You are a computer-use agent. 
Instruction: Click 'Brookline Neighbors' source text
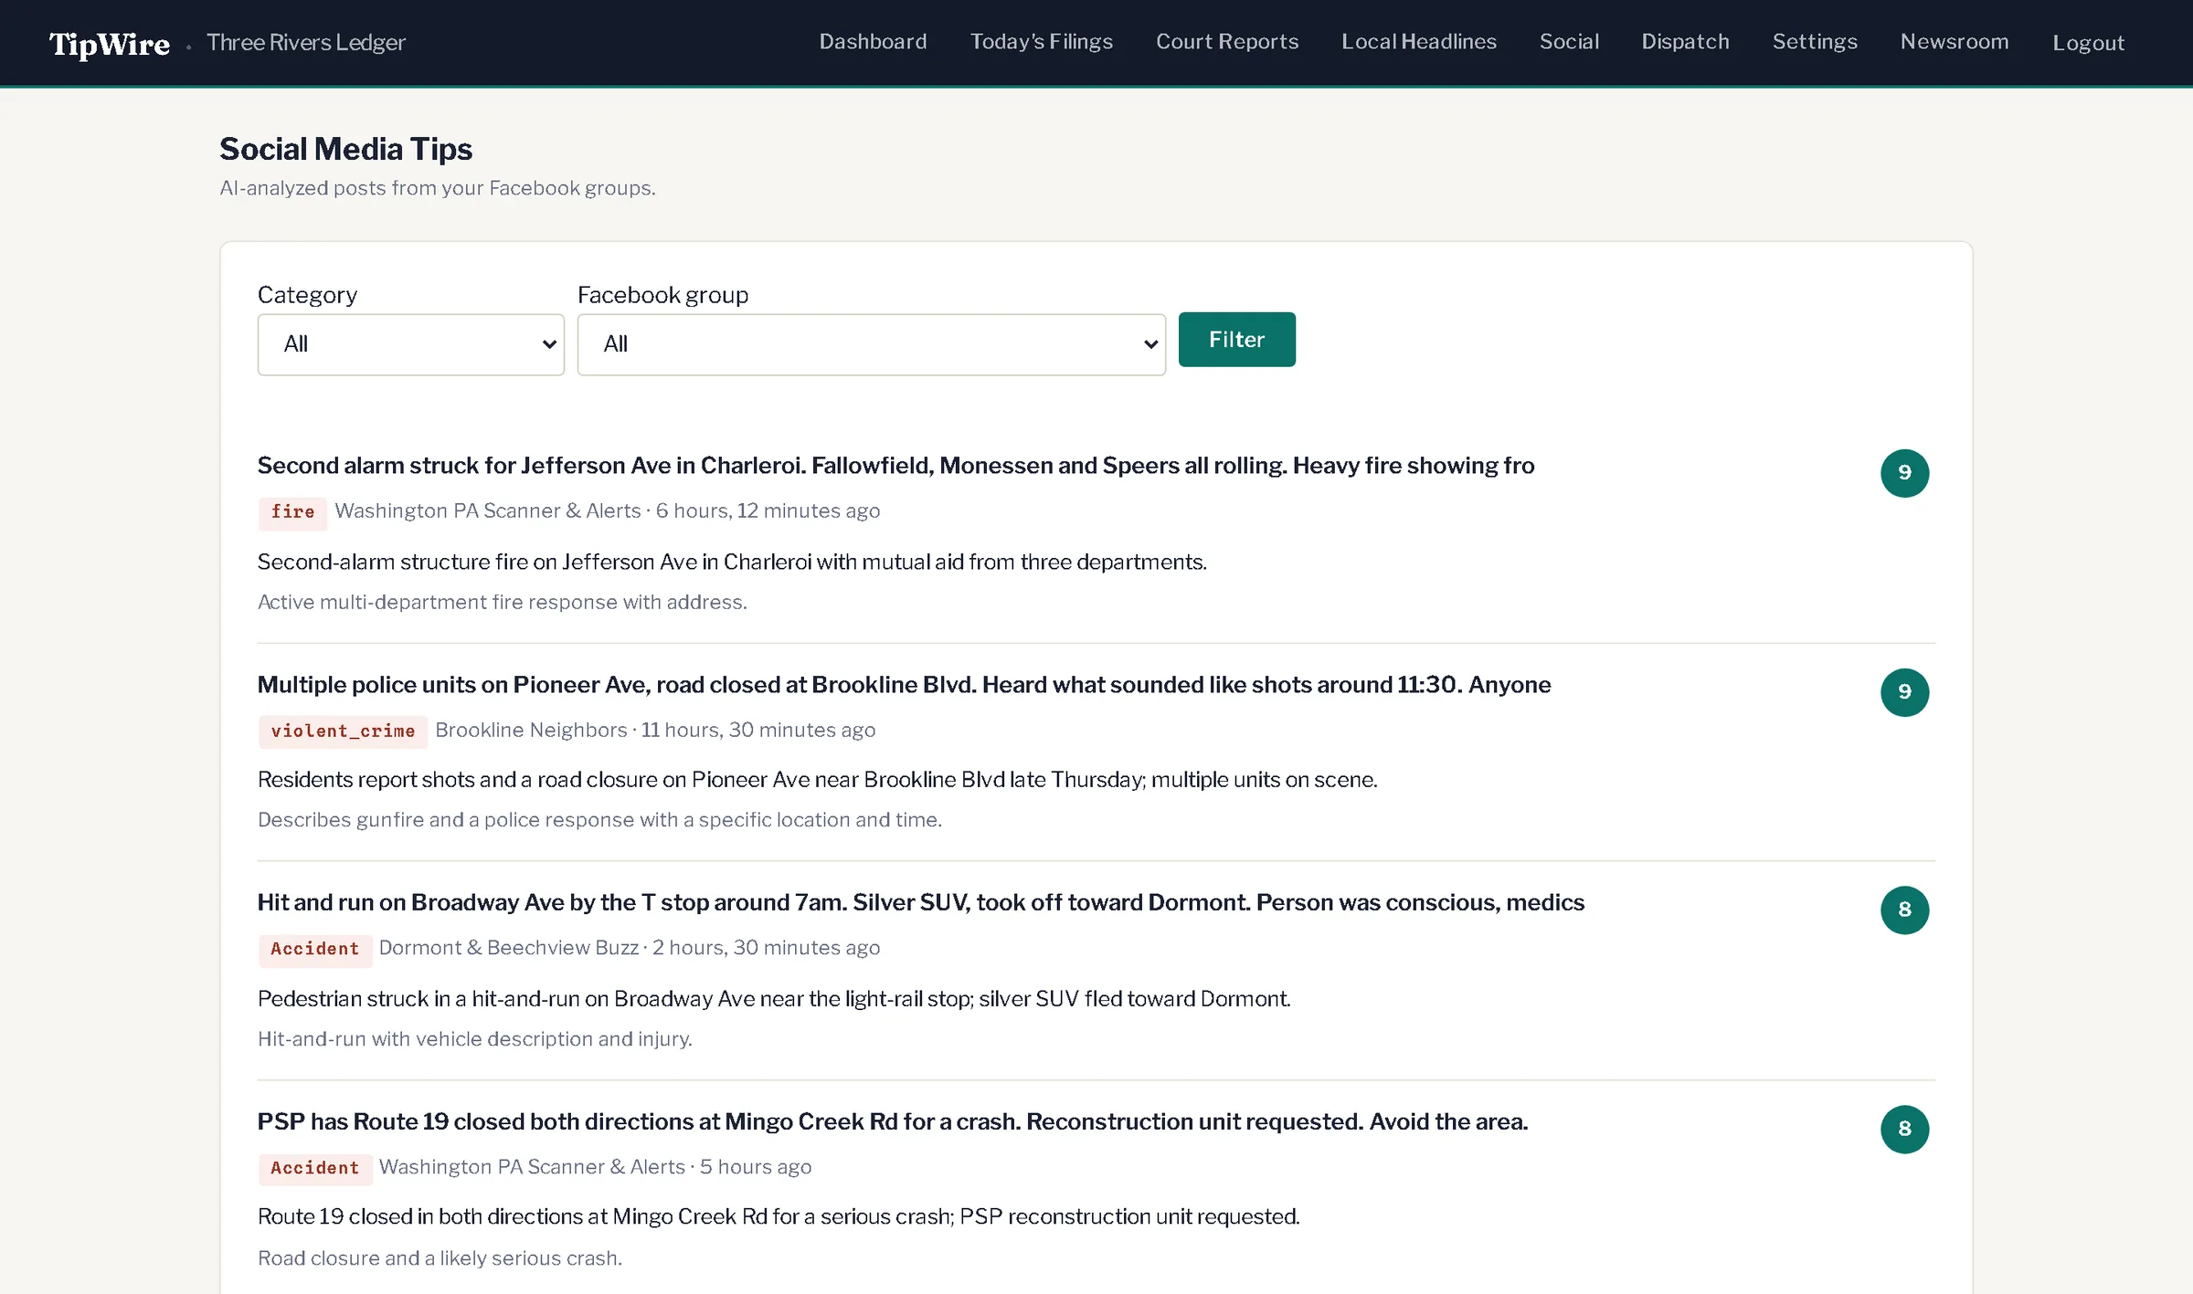[531, 730]
